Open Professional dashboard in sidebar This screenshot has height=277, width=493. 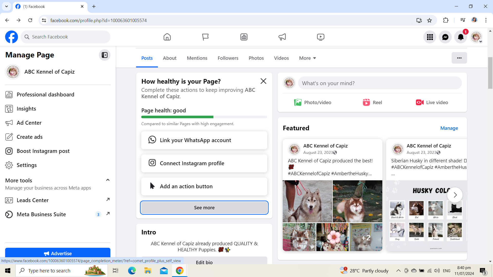[58, 95]
